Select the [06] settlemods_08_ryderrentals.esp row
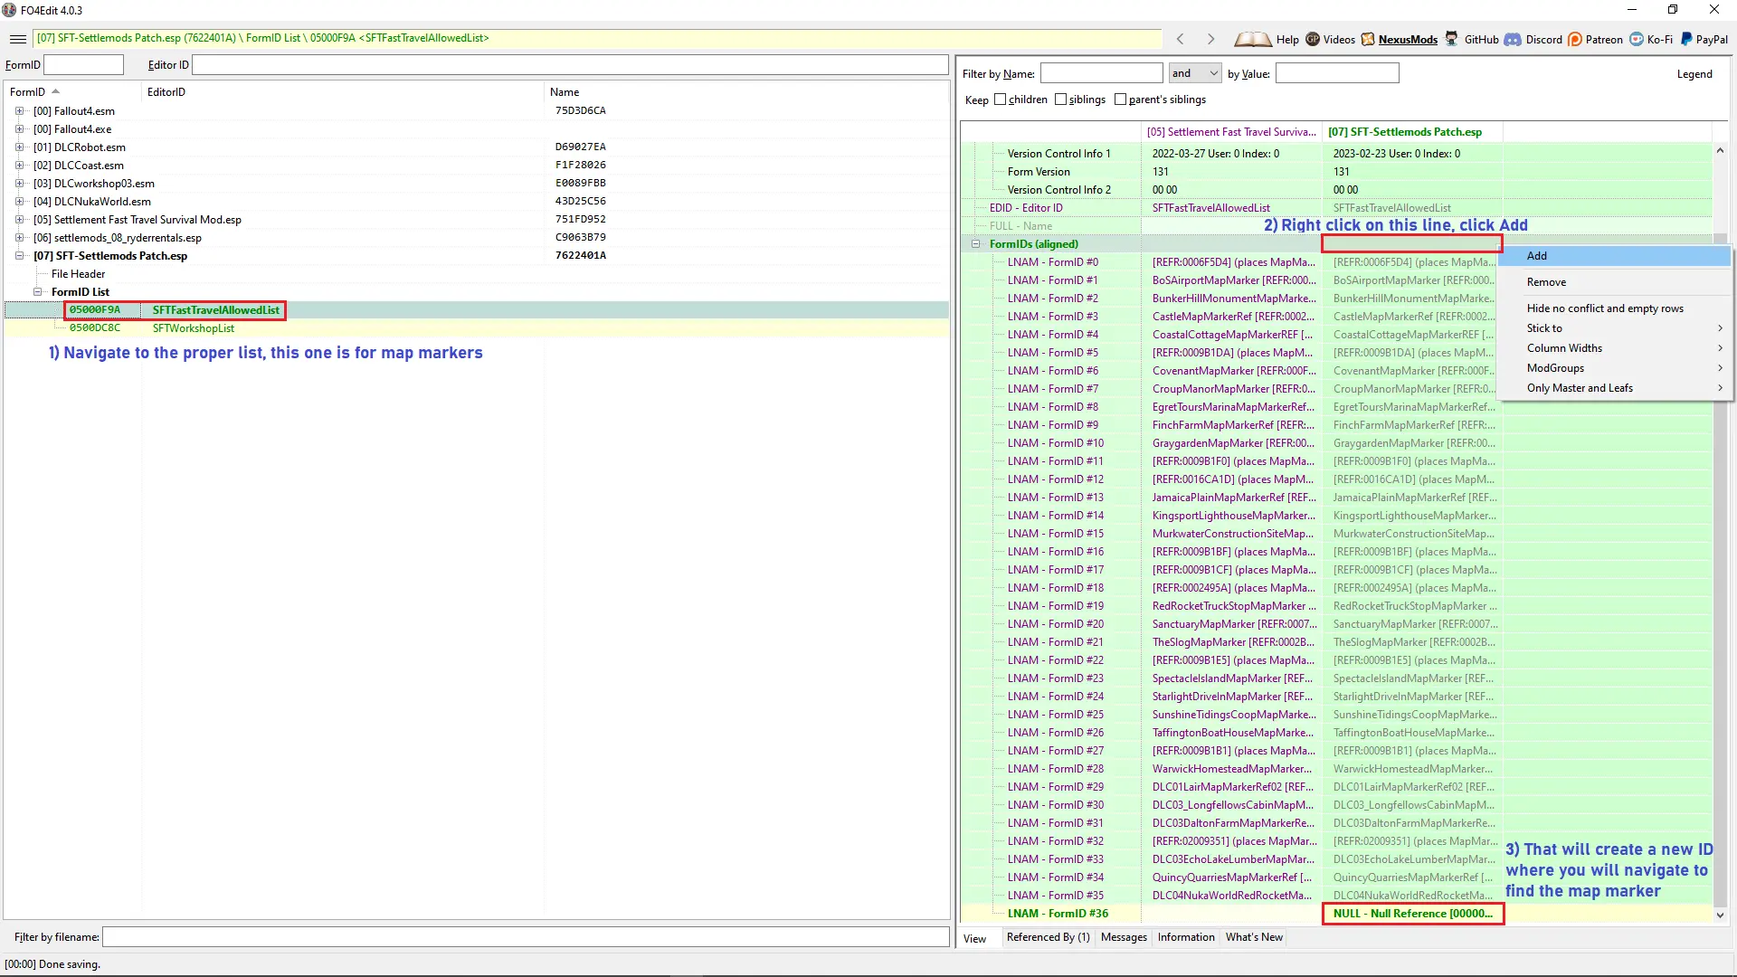1737x977 pixels. (x=118, y=238)
